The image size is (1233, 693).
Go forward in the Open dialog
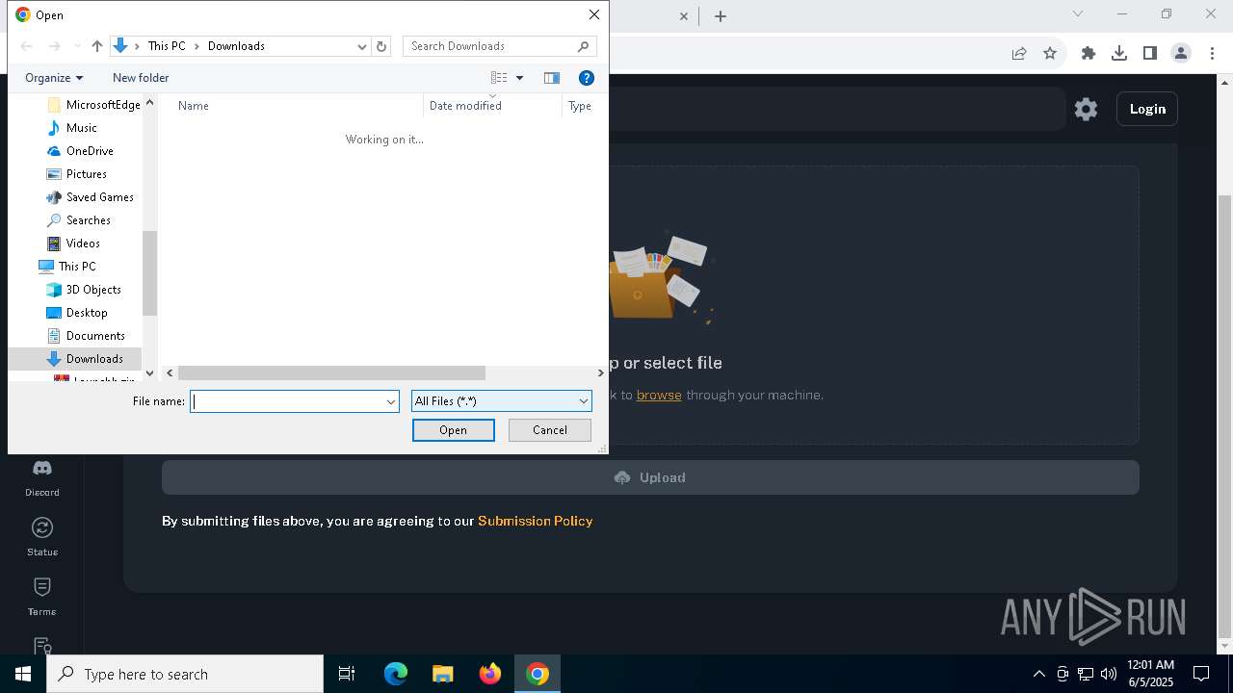[54, 46]
